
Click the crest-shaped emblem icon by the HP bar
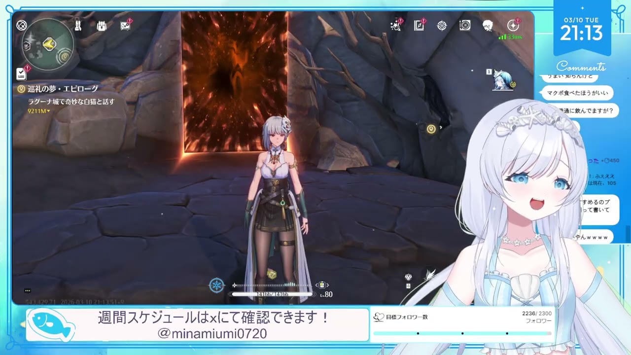(x=408, y=278)
